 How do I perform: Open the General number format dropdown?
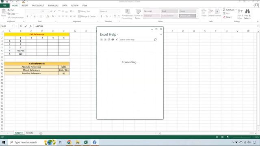pos(119,11)
